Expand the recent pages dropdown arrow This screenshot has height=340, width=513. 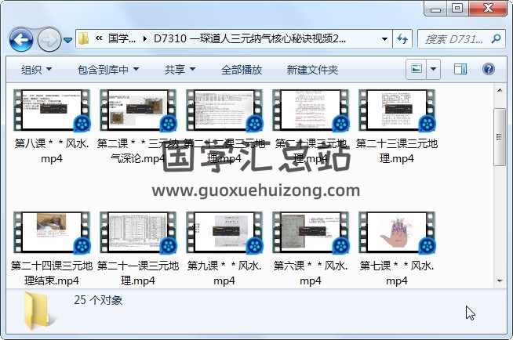(68, 39)
